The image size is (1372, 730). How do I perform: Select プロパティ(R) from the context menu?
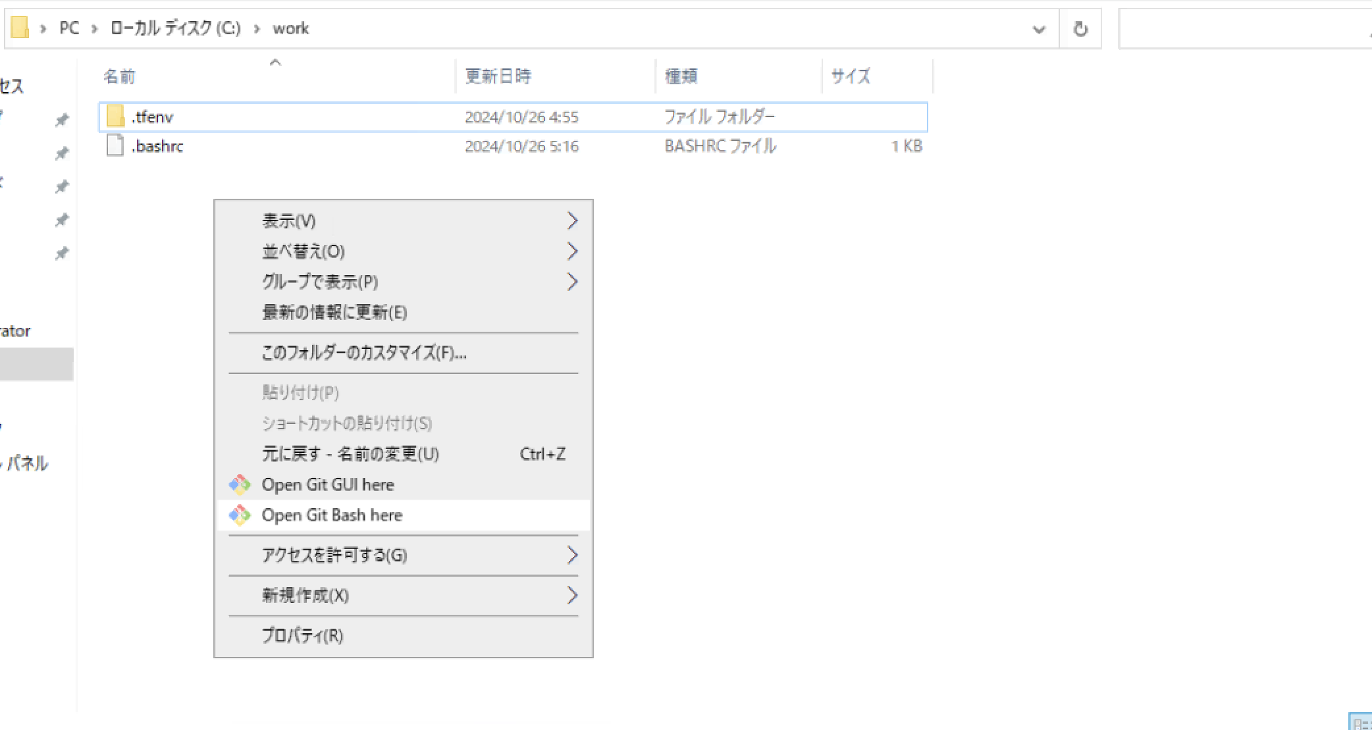pos(302,635)
